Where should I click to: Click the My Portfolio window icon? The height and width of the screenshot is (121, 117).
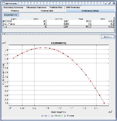tap(3, 3)
